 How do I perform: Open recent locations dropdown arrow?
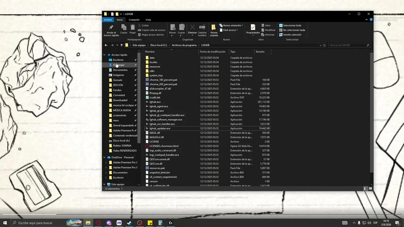click(117, 45)
